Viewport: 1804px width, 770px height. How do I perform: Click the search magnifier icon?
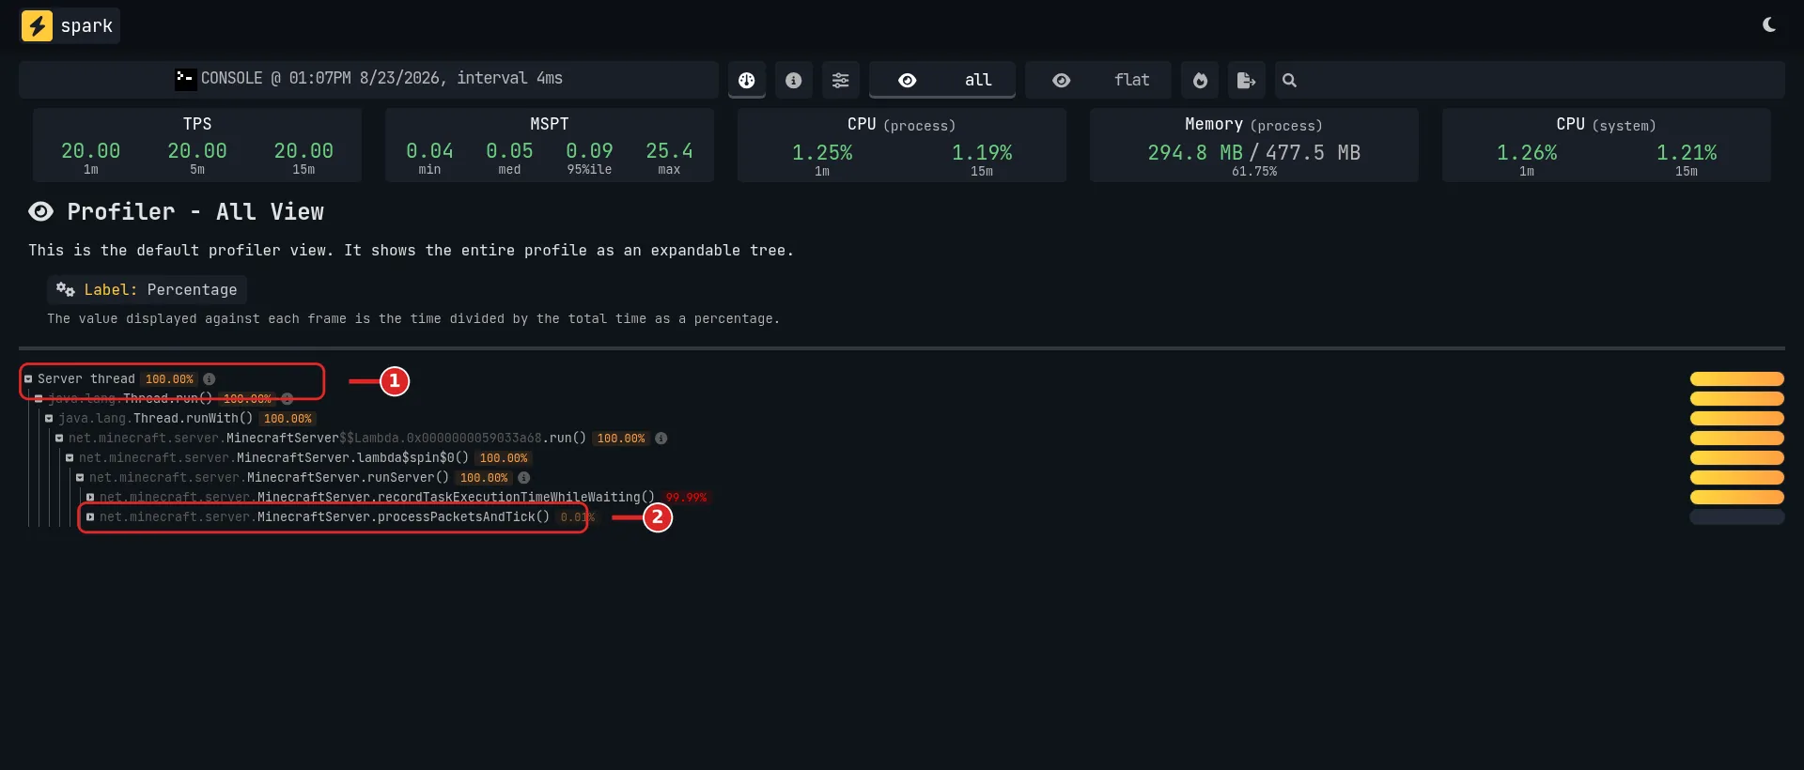pos(1289,81)
